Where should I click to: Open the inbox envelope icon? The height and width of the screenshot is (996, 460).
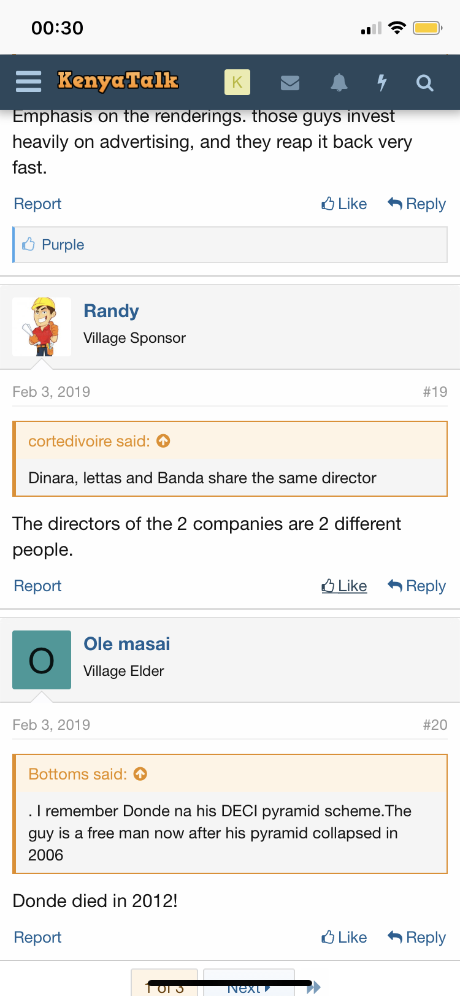coord(290,82)
